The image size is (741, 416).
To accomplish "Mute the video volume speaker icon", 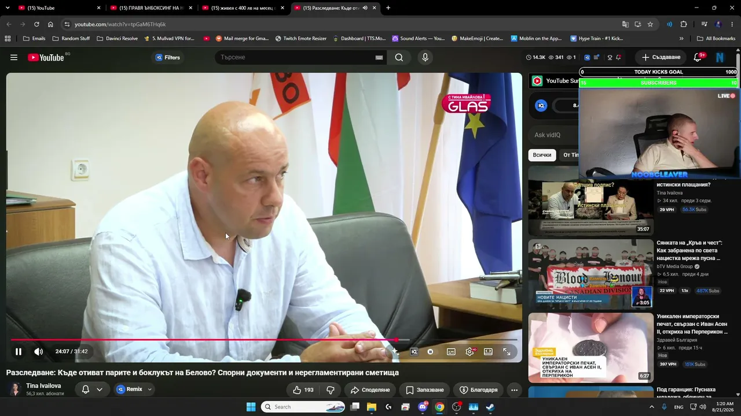I will point(38,351).
